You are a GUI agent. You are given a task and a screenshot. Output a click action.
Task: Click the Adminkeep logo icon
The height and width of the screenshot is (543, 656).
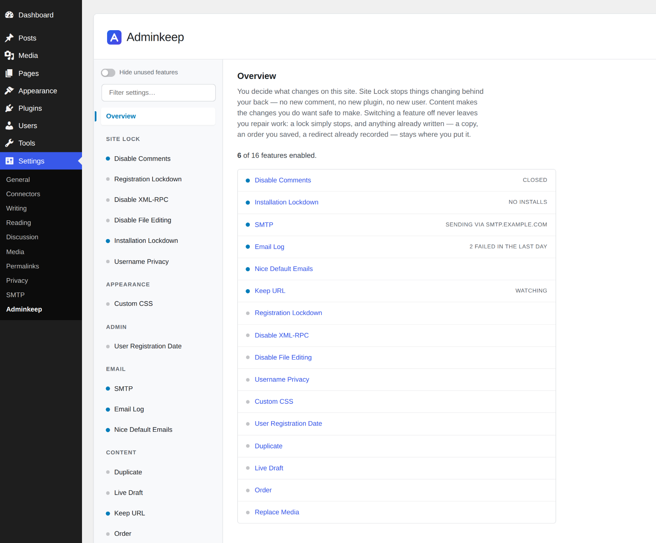tap(114, 37)
